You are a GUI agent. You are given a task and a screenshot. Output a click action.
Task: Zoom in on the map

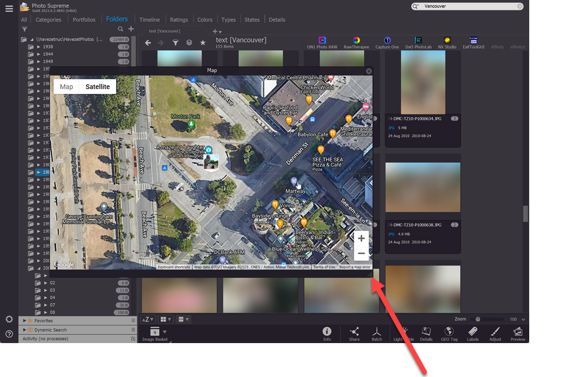tap(361, 238)
